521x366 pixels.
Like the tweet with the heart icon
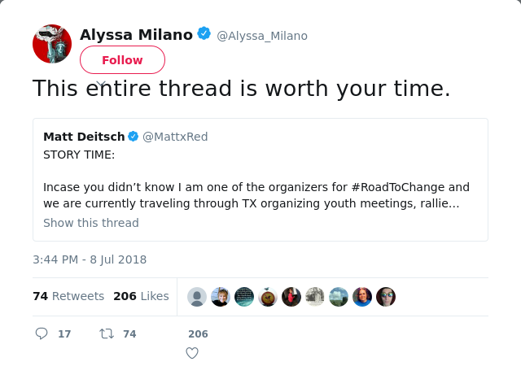192,353
